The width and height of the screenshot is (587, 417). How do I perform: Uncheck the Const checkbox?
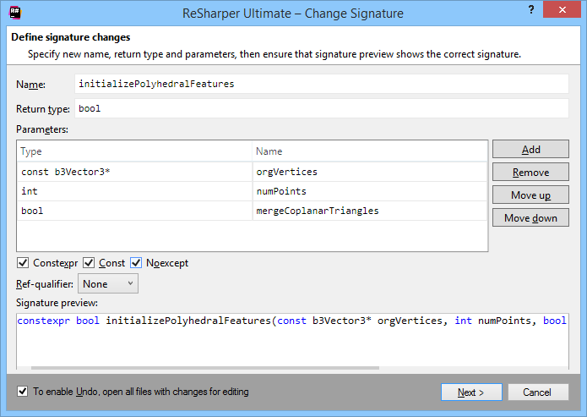90,263
